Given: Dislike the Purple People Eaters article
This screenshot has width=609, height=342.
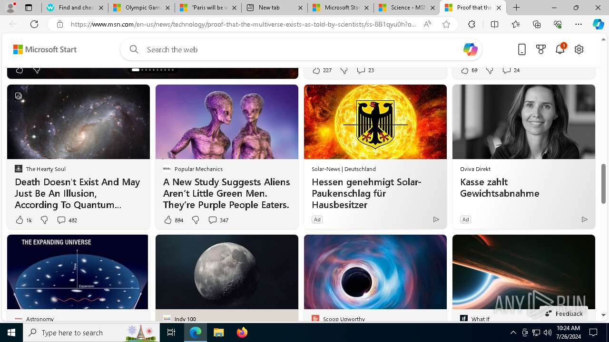Looking at the screenshot, I should tap(196, 220).
